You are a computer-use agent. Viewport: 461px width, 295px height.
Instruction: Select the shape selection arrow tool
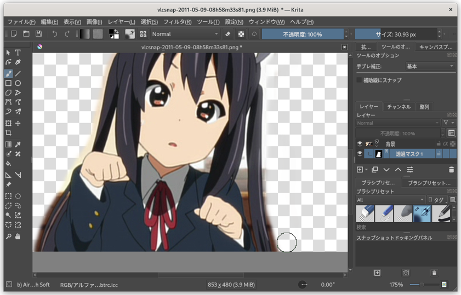(8, 53)
